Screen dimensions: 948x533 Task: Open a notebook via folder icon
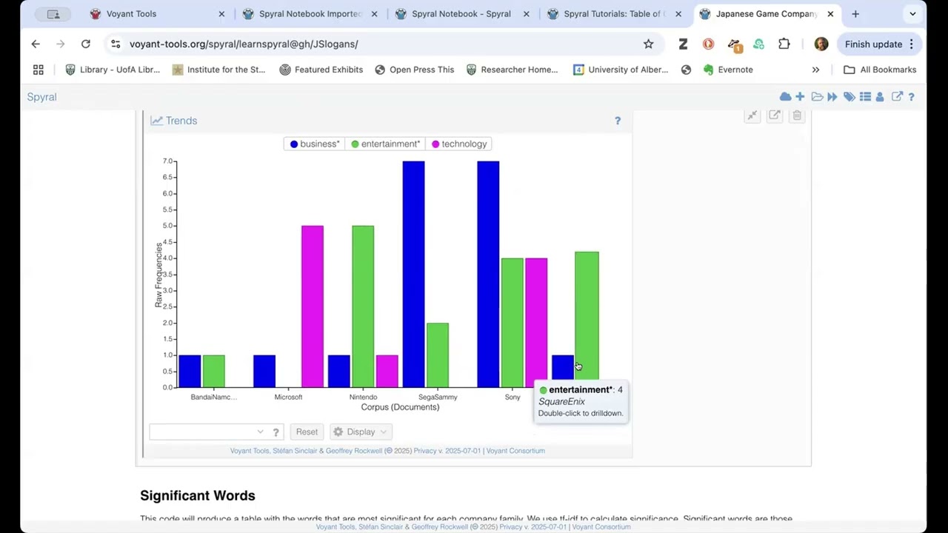click(x=817, y=97)
